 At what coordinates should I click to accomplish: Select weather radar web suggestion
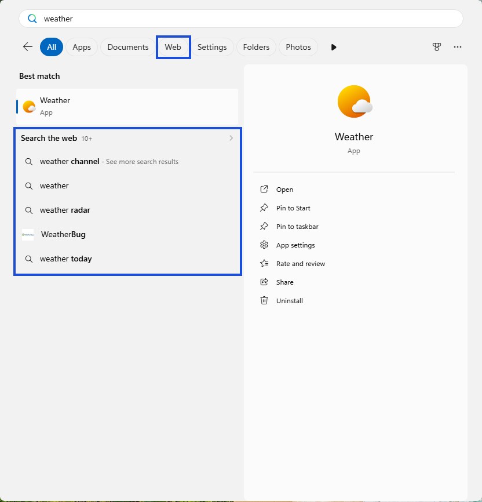coord(127,210)
